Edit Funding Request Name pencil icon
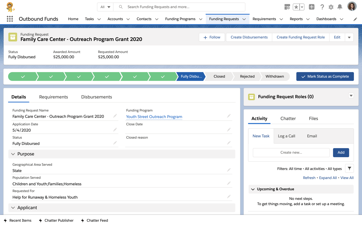The width and height of the screenshot is (362, 226). tap(115, 116)
